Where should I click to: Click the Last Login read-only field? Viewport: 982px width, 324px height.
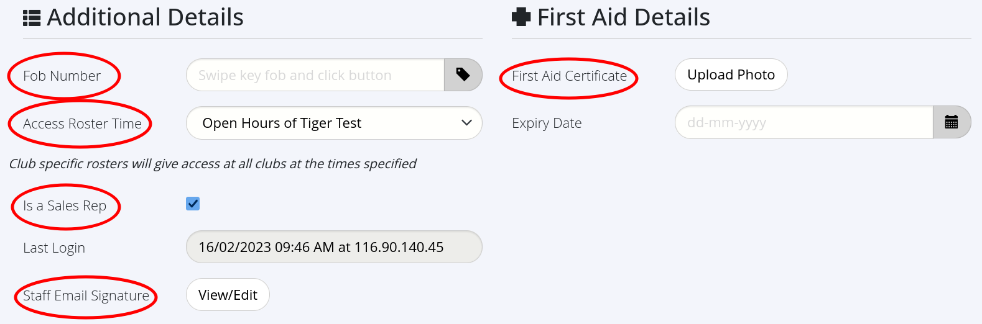[x=333, y=247]
